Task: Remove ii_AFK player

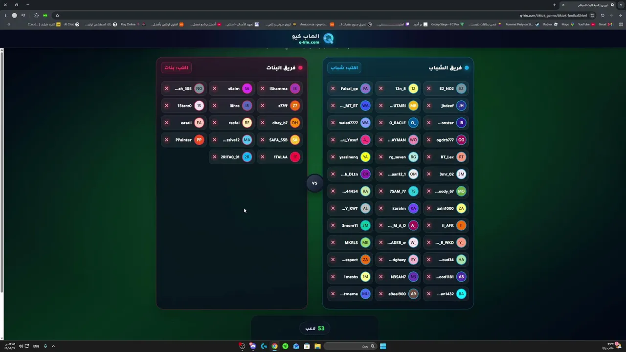Action: [x=428, y=225]
